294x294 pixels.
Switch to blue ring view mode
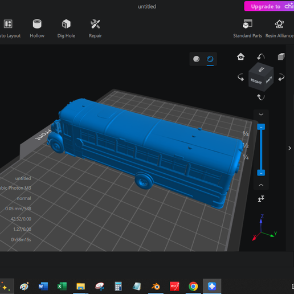(210, 59)
